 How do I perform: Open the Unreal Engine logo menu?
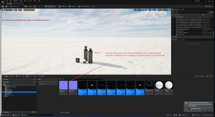(x=3, y=2)
